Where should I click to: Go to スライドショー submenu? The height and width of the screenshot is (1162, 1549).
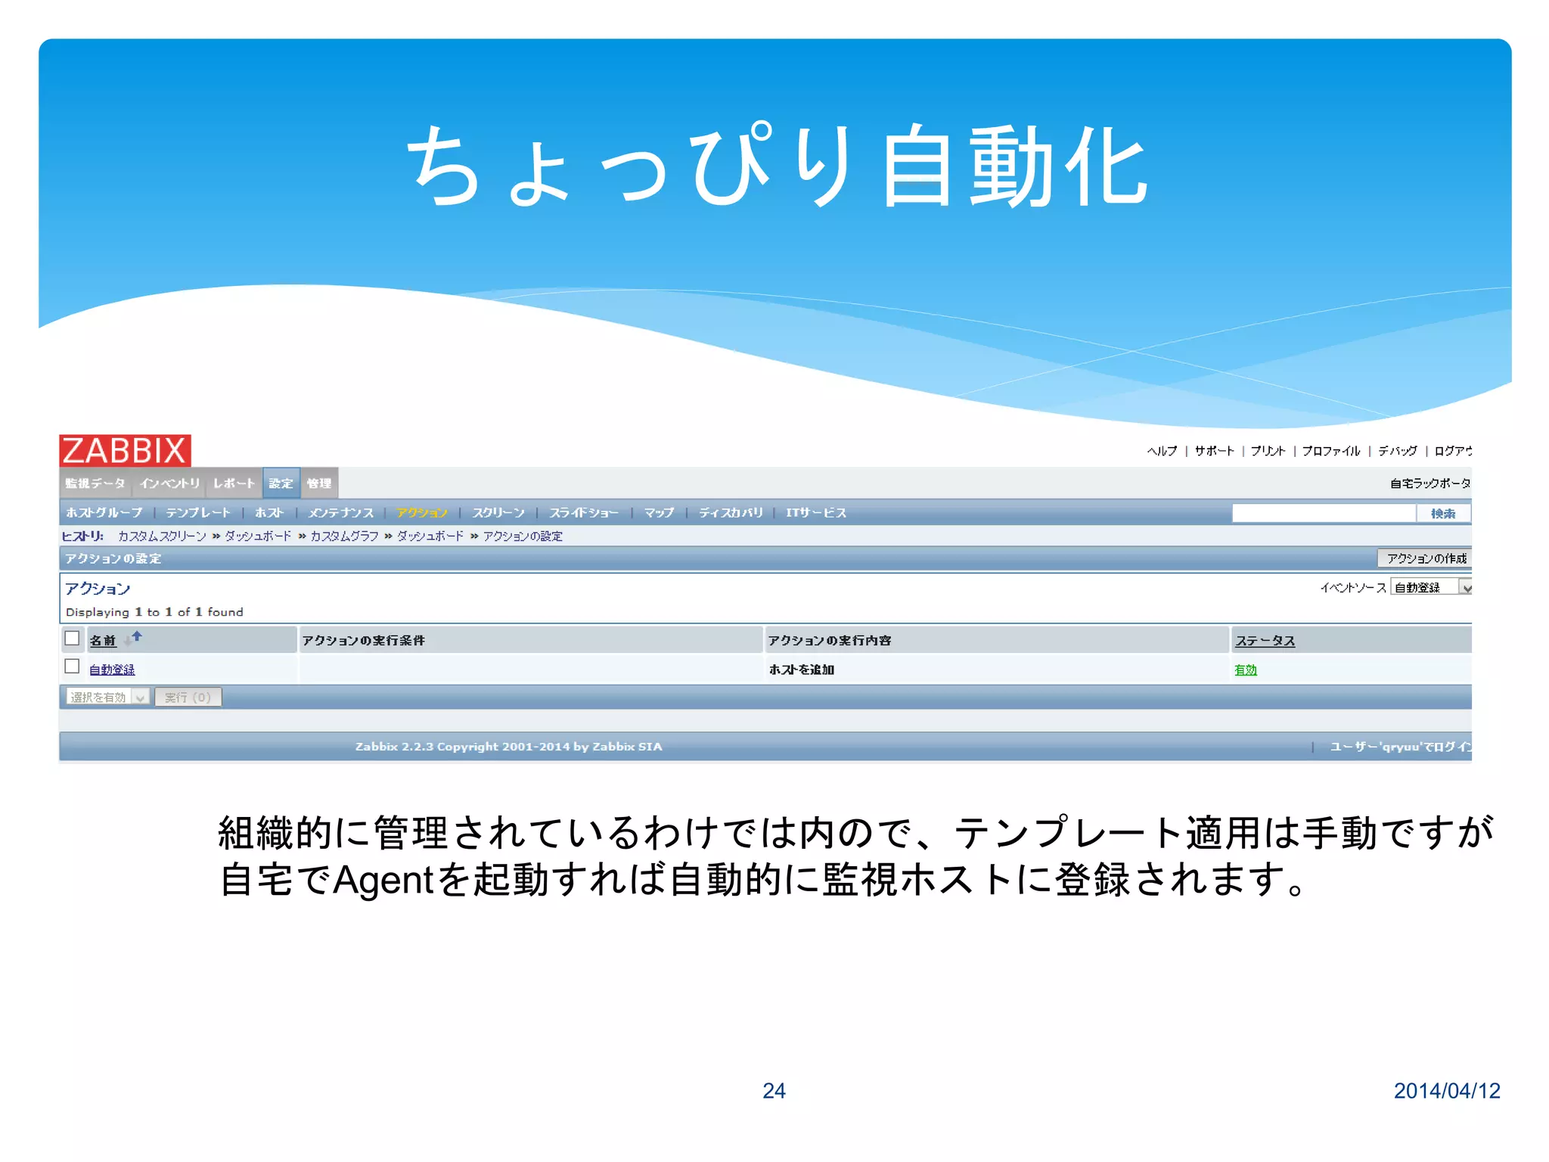(x=584, y=512)
